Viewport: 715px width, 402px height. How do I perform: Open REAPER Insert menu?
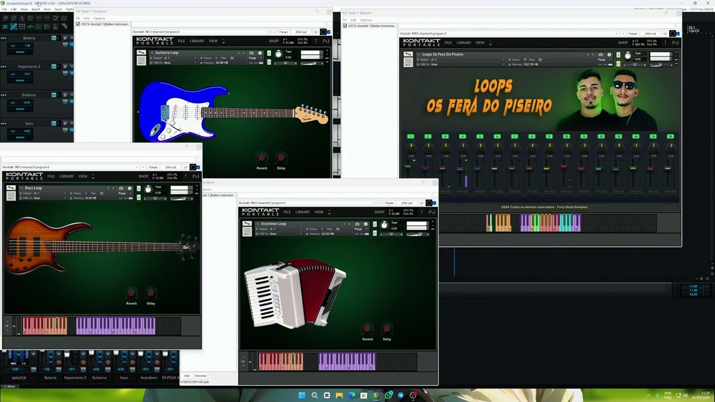click(36, 9)
